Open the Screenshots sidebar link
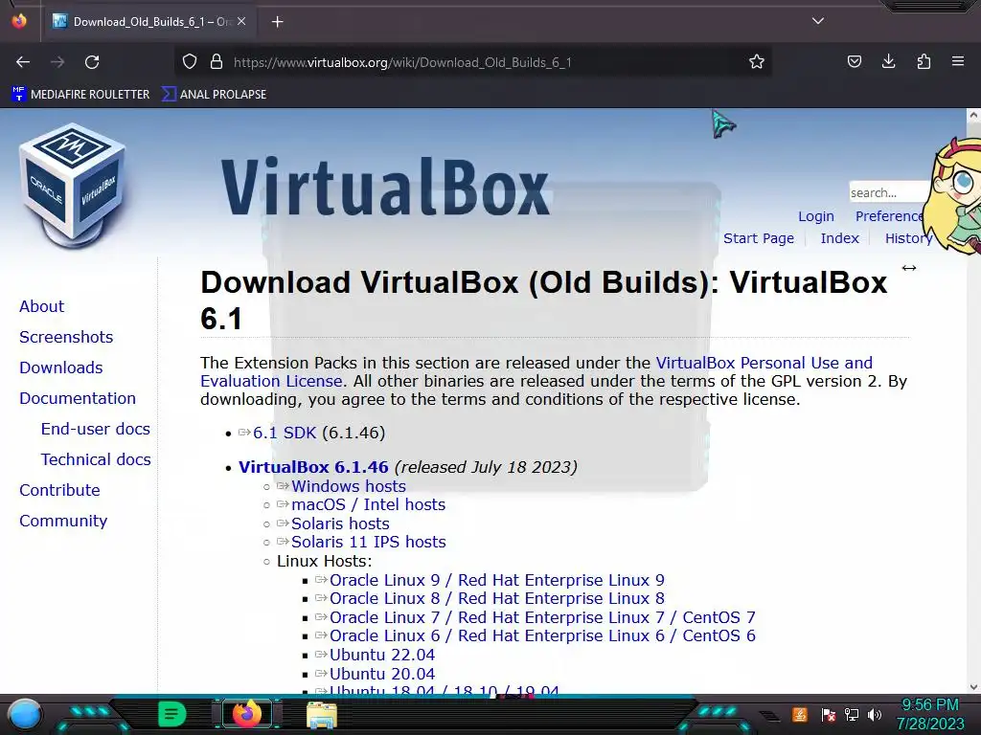 pyautogui.click(x=66, y=337)
